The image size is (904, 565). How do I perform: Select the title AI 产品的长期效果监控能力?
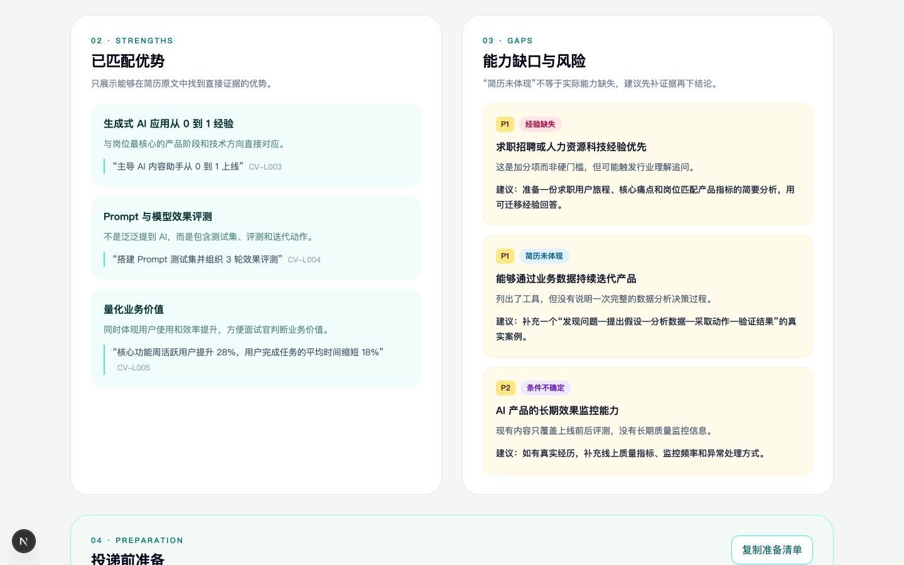pyautogui.click(x=557, y=411)
